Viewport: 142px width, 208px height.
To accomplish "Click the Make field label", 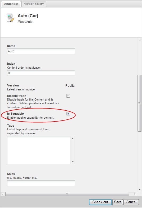I will [11, 174].
